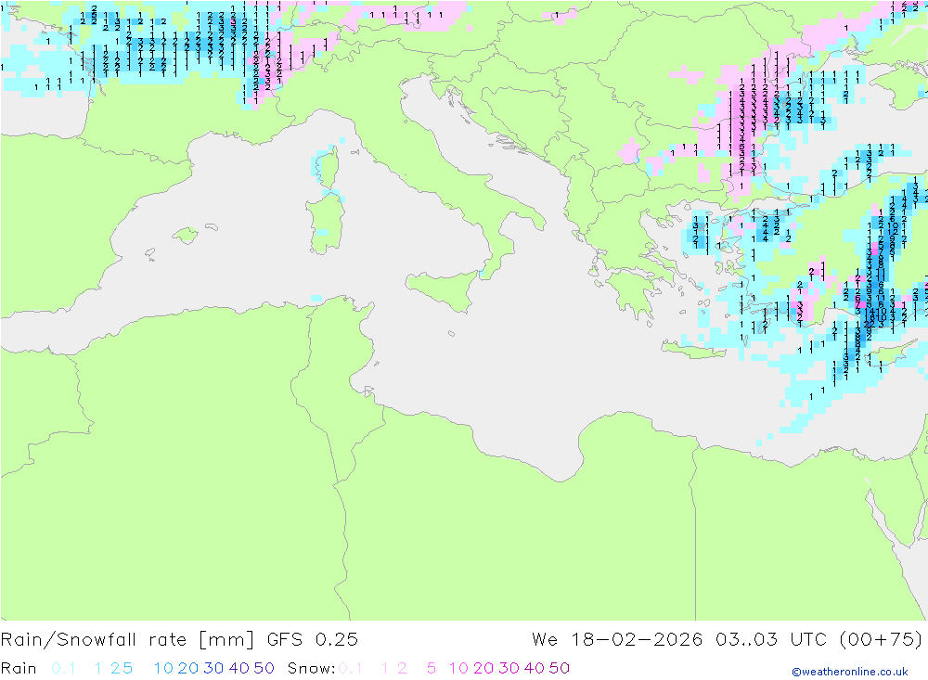Click the Rain legend value 20
928x680 pixels.
click(188, 668)
